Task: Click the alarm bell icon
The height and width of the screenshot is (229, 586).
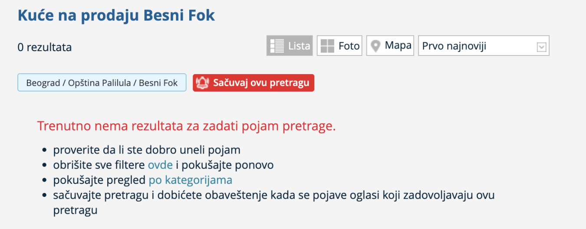Action: (x=202, y=83)
